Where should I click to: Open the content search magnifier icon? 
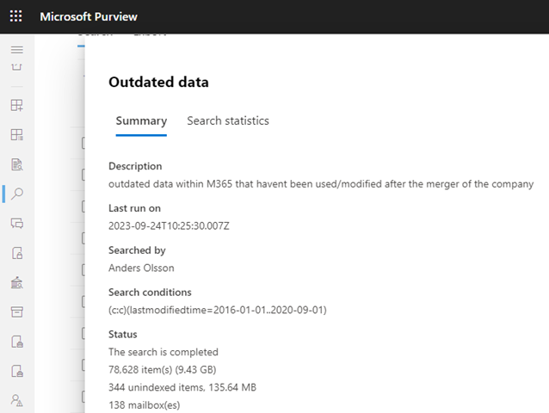point(16,194)
